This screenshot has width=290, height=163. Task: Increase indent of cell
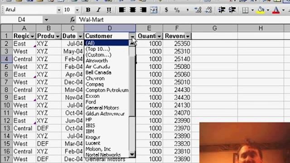[x=232, y=10]
